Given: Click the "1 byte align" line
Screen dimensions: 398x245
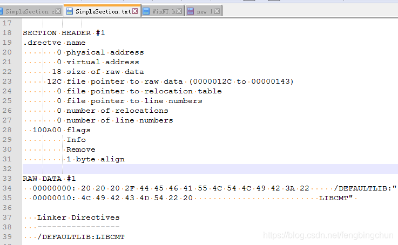Looking at the screenshot, I should [96, 159].
